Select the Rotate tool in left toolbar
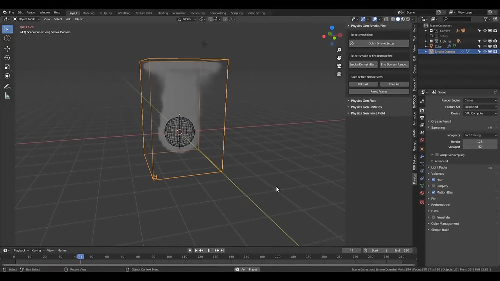The width and height of the screenshot is (500, 281). (x=7, y=57)
